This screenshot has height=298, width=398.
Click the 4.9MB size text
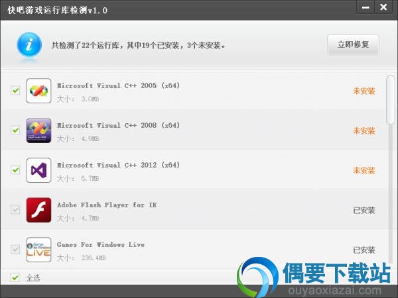pyautogui.click(x=90, y=139)
